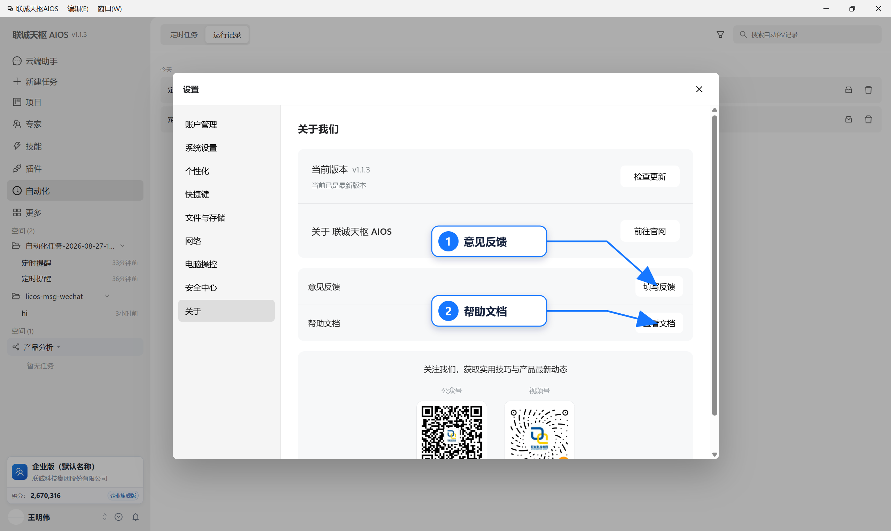Click the 积分 value 2,670,316

point(46,496)
